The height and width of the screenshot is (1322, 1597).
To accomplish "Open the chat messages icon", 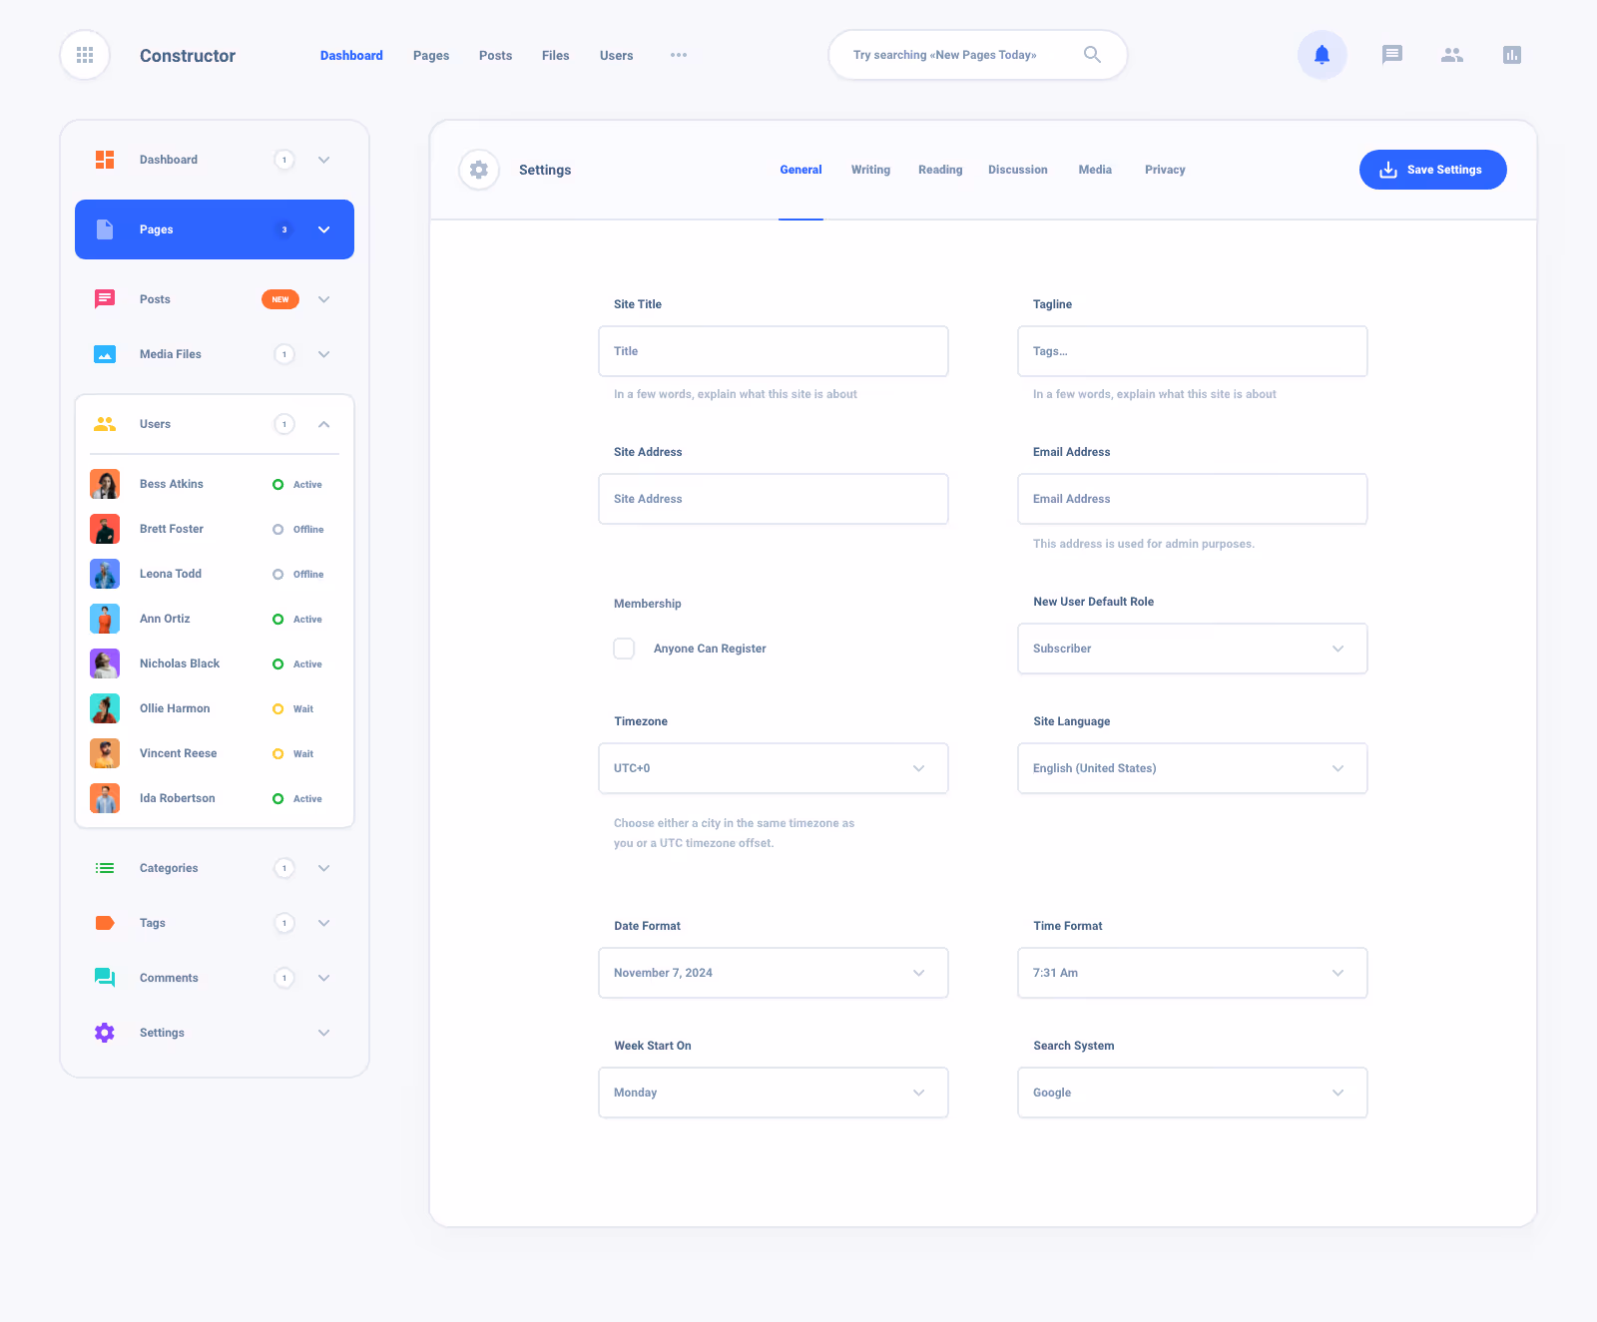I will click(1391, 55).
